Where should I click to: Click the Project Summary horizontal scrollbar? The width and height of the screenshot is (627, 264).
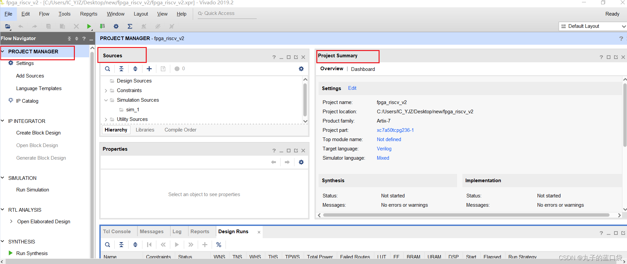click(x=466, y=215)
